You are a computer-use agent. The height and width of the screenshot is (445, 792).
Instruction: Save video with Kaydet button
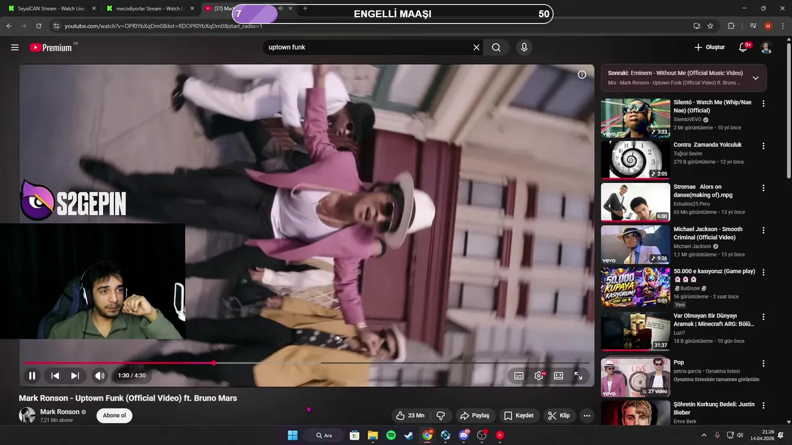click(519, 415)
